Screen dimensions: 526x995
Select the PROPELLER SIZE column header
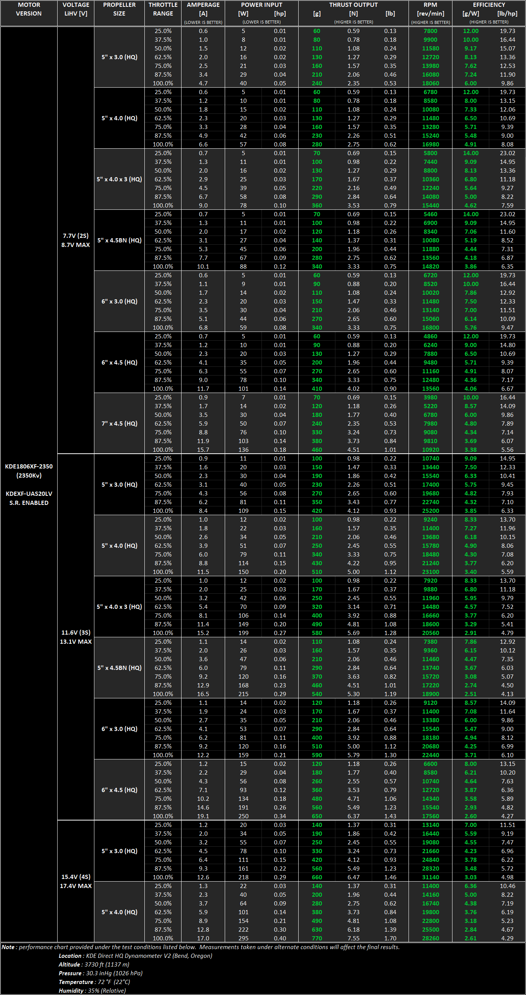119,9
